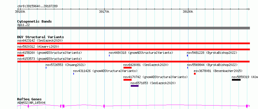Select the nsv4480318 gnomAD variant label

pyautogui.click(x=141, y=53)
